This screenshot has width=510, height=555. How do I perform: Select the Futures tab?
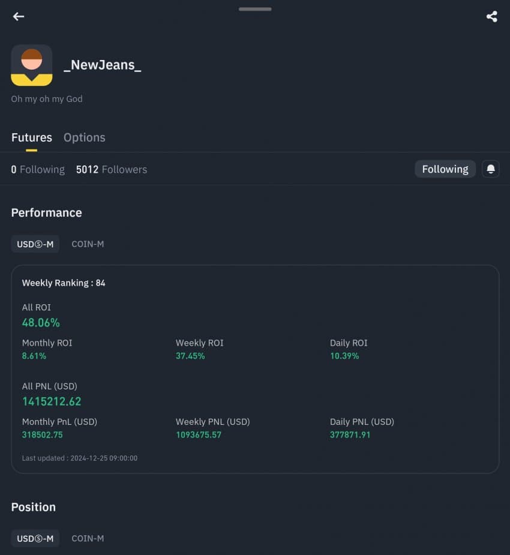[31, 137]
